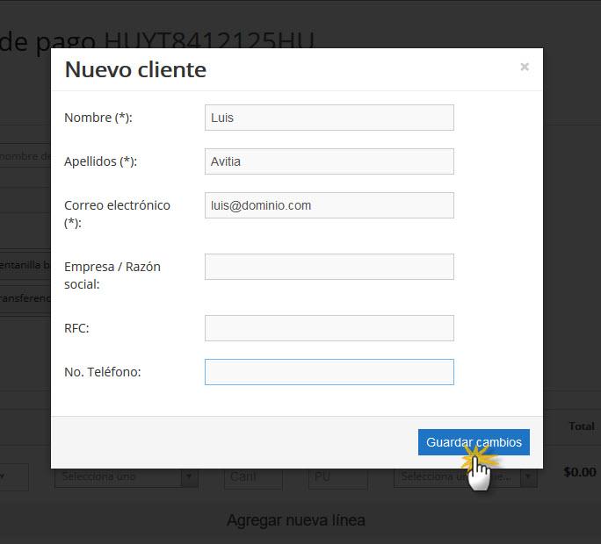The width and height of the screenshot is (601, 544).
Task: Click the No. Teléfono input box
Action: click(329, 372)
